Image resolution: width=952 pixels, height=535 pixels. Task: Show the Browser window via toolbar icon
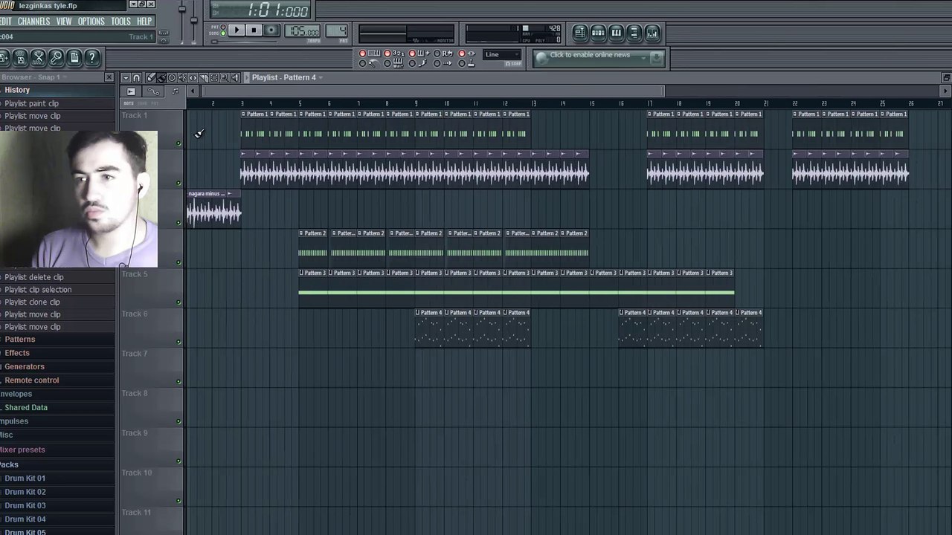634,33
